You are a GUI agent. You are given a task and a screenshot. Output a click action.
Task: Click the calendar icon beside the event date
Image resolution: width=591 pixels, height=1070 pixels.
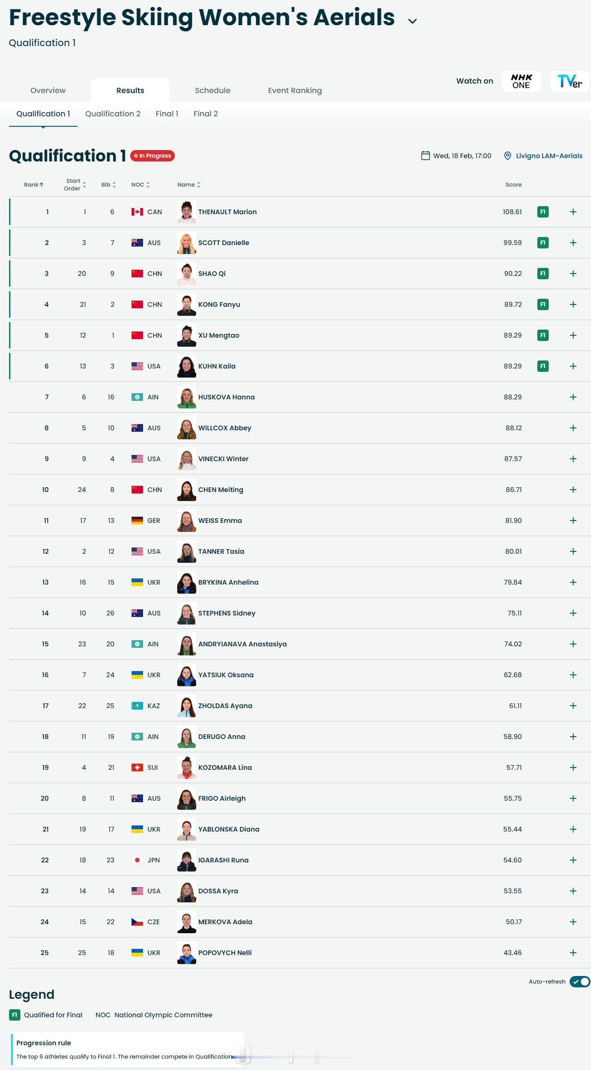pos(426,155)
